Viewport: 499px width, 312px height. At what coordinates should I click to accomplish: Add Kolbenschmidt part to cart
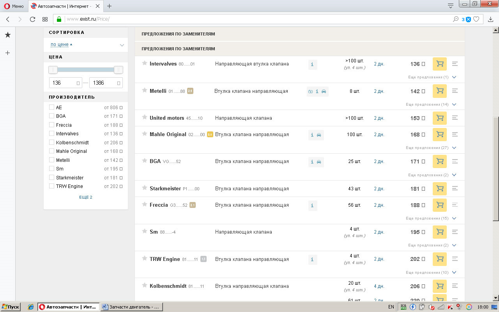pos(440,286)
